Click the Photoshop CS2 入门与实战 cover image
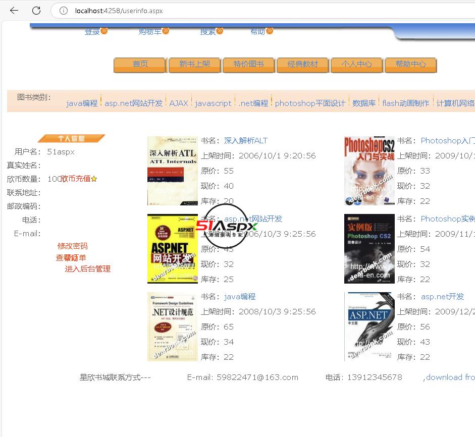The width and height of the screenshot is (475, 437). 369,171
